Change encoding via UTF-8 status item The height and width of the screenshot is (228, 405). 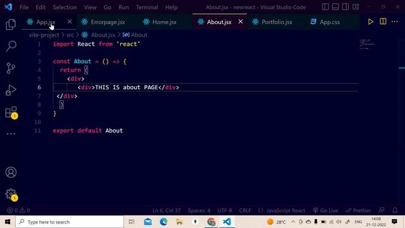[225, 210]
